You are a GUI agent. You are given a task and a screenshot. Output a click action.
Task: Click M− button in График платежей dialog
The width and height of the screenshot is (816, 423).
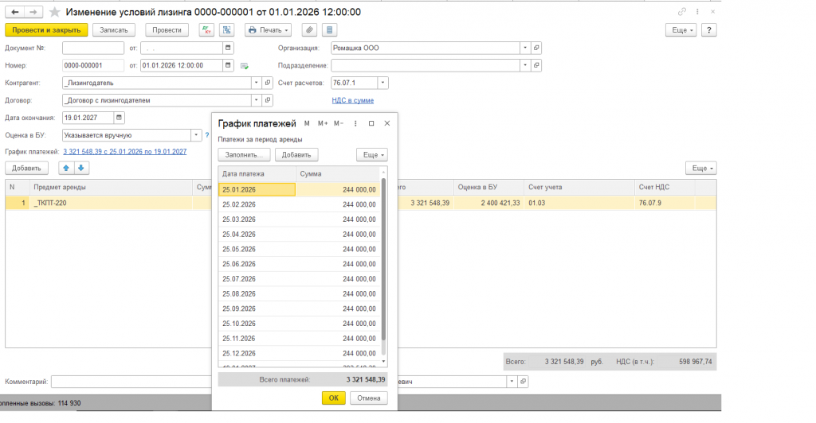339,123
